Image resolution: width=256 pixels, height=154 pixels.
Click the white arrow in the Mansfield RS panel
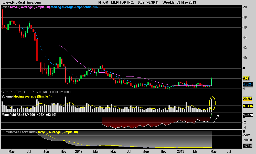point(216,118)
